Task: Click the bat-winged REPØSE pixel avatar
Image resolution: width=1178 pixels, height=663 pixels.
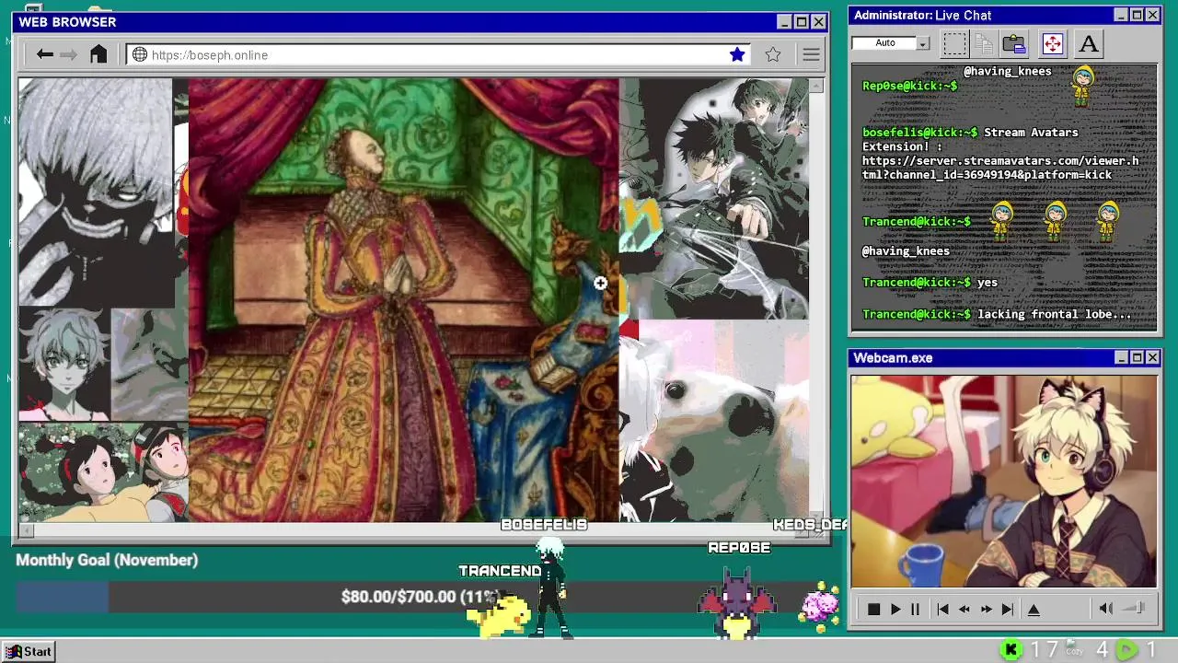Action: 737,602
